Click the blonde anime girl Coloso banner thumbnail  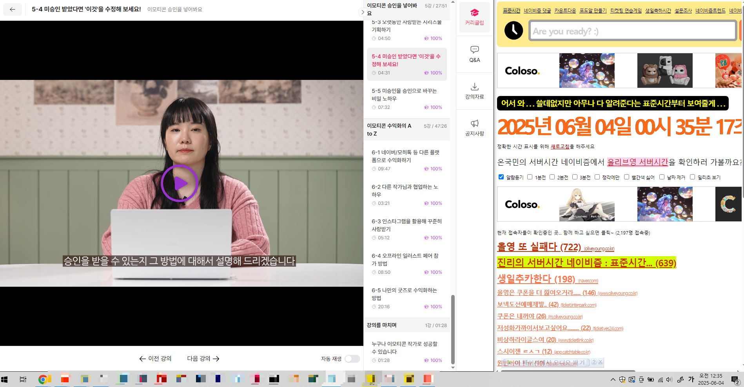click(587, 204)
